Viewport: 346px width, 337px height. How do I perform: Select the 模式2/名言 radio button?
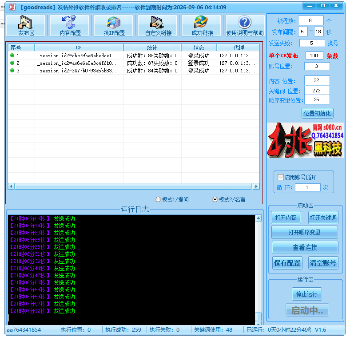(x=215, y=199)
